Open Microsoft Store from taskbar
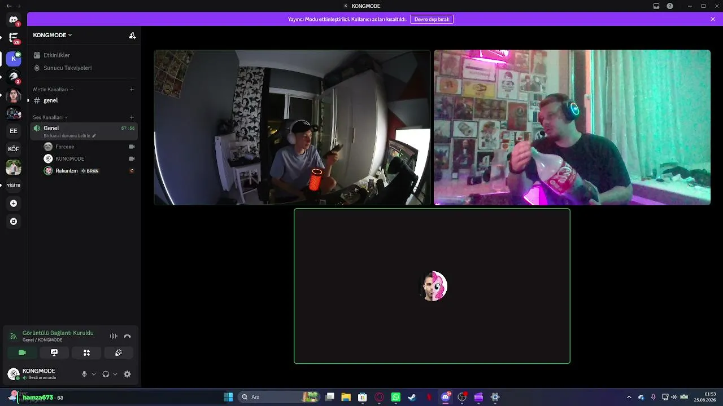 (363, 397)
